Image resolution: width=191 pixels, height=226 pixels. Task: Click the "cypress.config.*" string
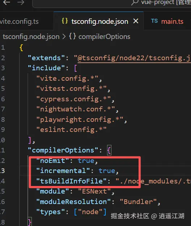tap(73, 99)
